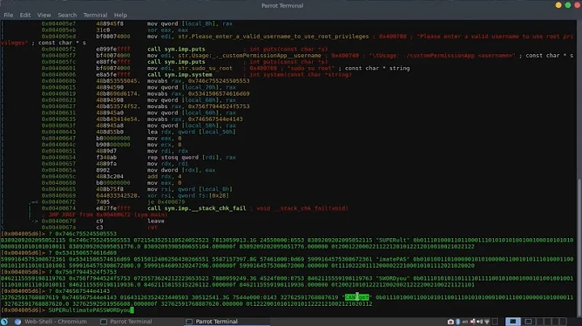Click the 'en' keyboard layout indicator

pos(465,321)
